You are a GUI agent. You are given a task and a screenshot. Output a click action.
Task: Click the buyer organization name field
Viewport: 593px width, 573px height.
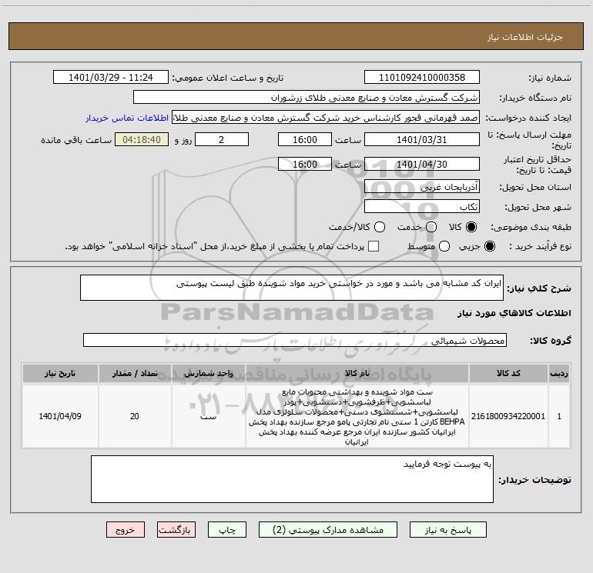click(307, 98)
